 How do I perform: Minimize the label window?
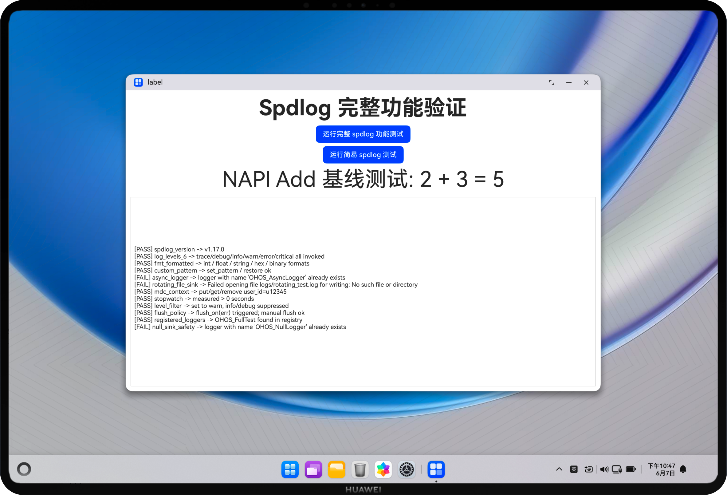569,82
